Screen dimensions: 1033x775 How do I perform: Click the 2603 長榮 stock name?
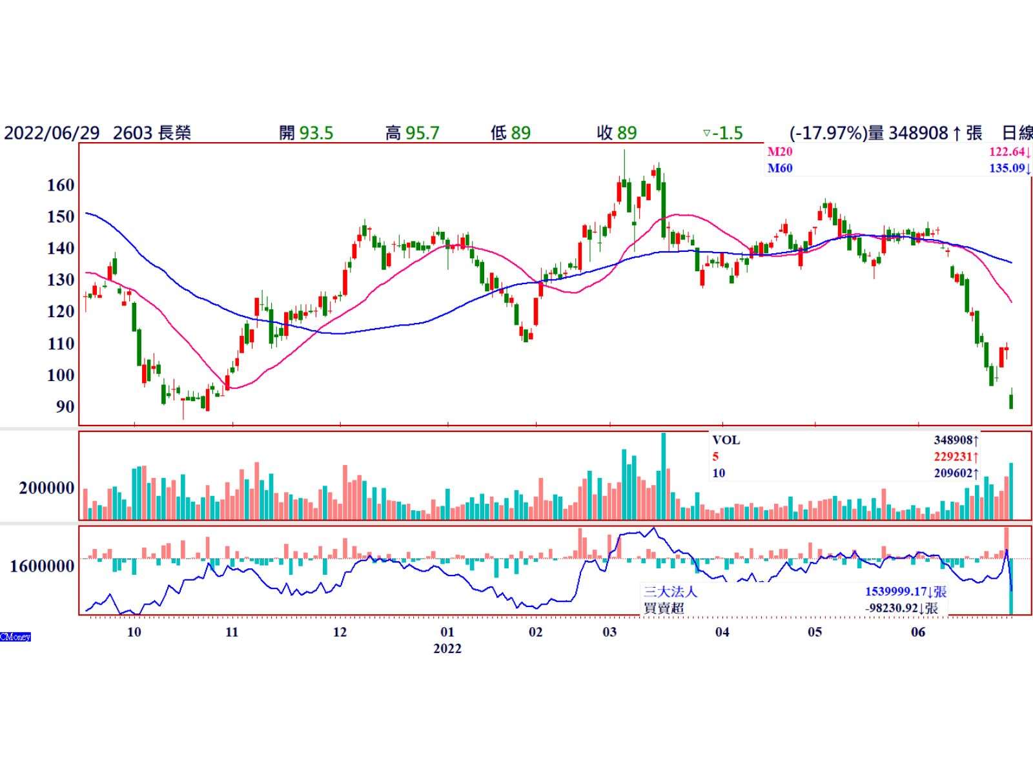(152, 133)
